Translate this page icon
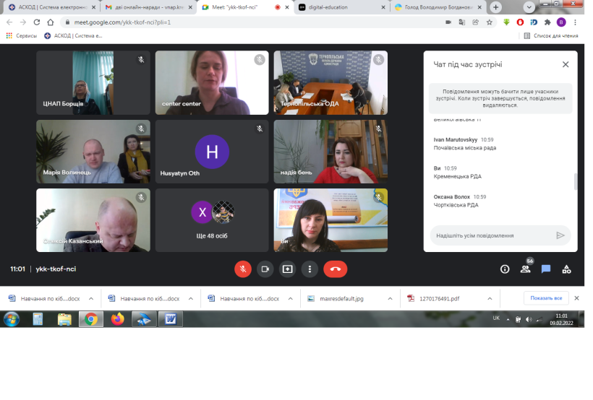Image resolution: width=593 pixels, height=400 pixels. click(462, 22)
